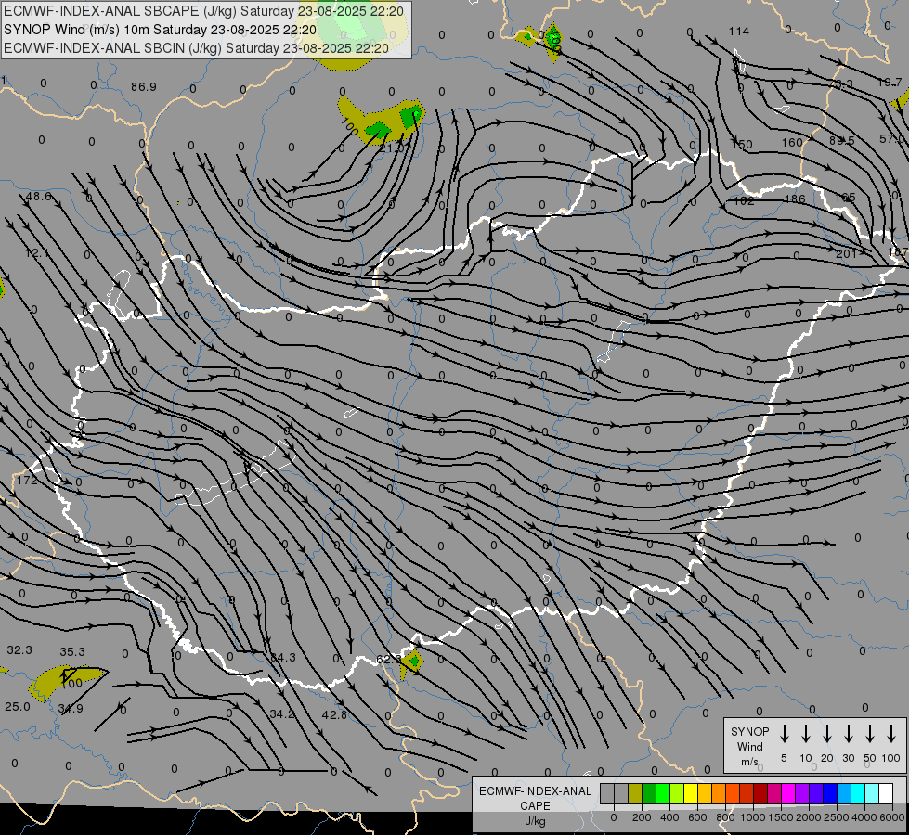Image resolution: width=909 pixels, height=835 pixels.
Task: Choose the dark red CAPE legend swatch
Action: (x=760, y=794)
